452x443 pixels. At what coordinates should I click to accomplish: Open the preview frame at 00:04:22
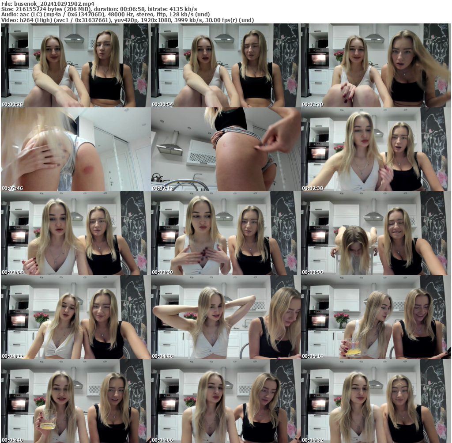(x=75, y=318)
